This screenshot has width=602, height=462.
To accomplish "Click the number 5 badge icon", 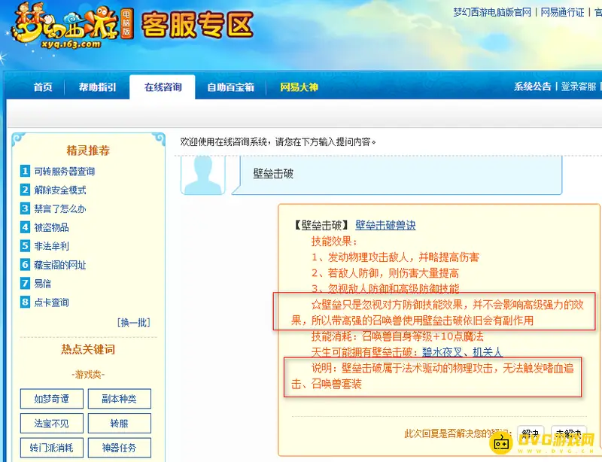I will click(x=25, y=246).
